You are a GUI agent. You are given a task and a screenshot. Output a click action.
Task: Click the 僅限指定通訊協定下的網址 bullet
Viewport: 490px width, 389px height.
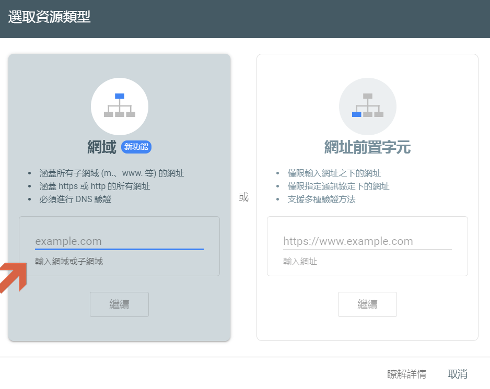point(339,186)
